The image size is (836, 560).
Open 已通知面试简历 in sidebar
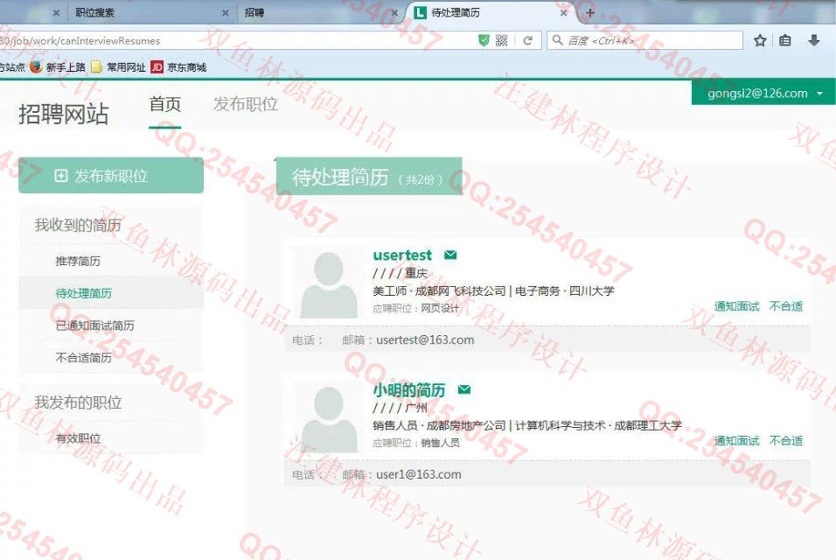click(x=95, y=325)
